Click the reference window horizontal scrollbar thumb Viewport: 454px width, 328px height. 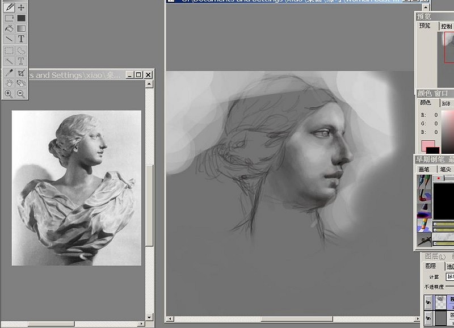click(51, 323)
